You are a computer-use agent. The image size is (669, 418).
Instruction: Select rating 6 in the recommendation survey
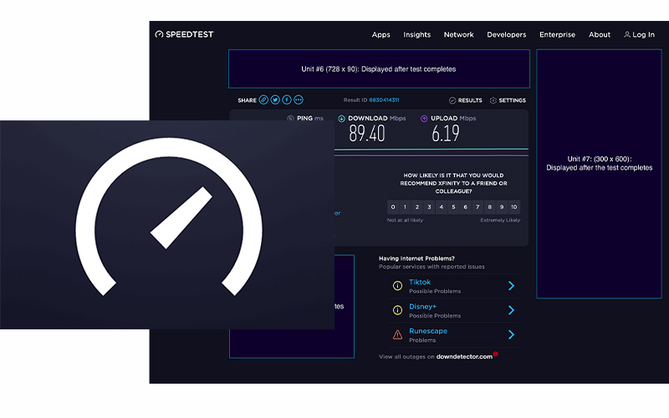click(x=466, y=206)
